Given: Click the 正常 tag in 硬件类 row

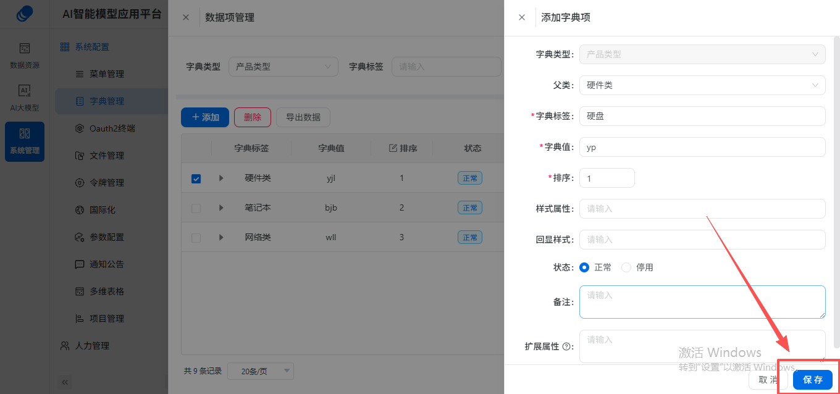Looking at the screenshot, I should [470, 178].
